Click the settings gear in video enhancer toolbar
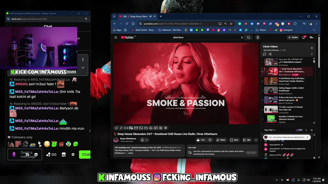 (x=166, y=128)
